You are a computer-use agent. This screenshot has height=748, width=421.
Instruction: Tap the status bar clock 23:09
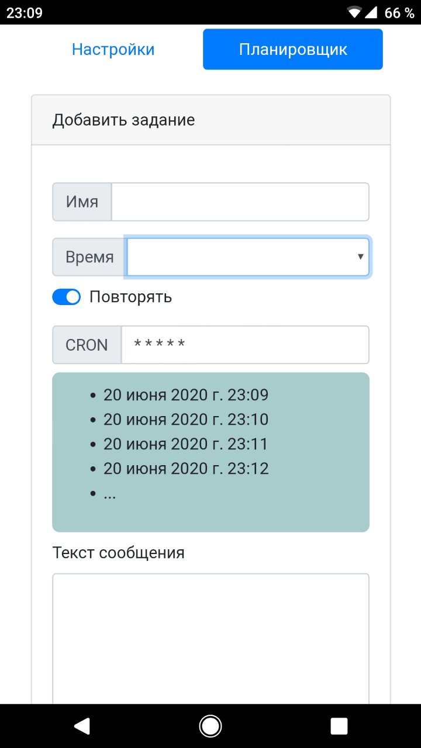(25, 12)
